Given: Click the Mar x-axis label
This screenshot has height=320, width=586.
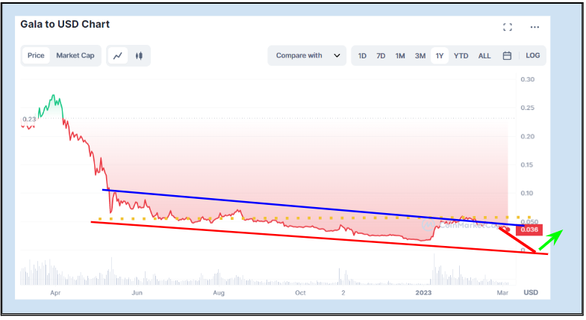Looking at the screenshot, I should (502, 292).
